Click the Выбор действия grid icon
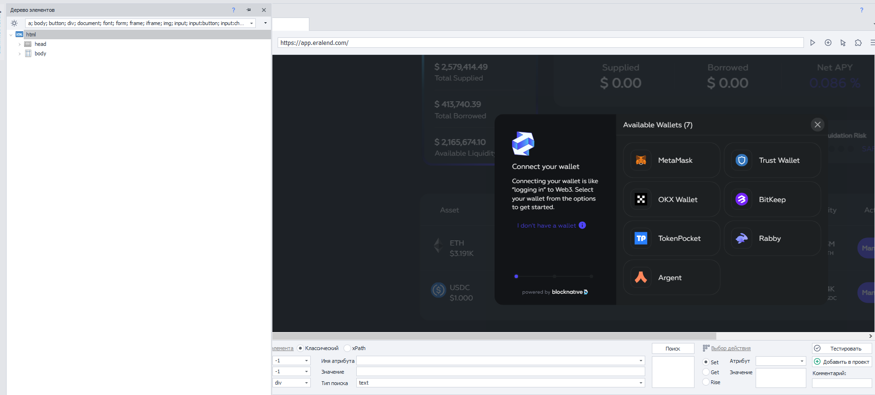Image resolution: width=875 pixels, height=395 pixels. (x=706, y=348)
